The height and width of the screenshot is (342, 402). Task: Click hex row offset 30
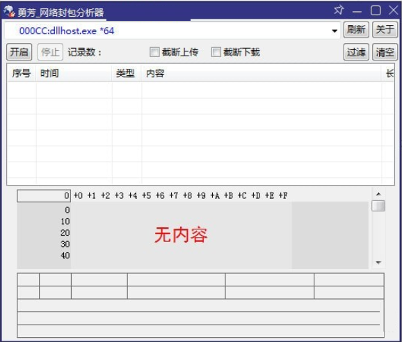point(65,244)
